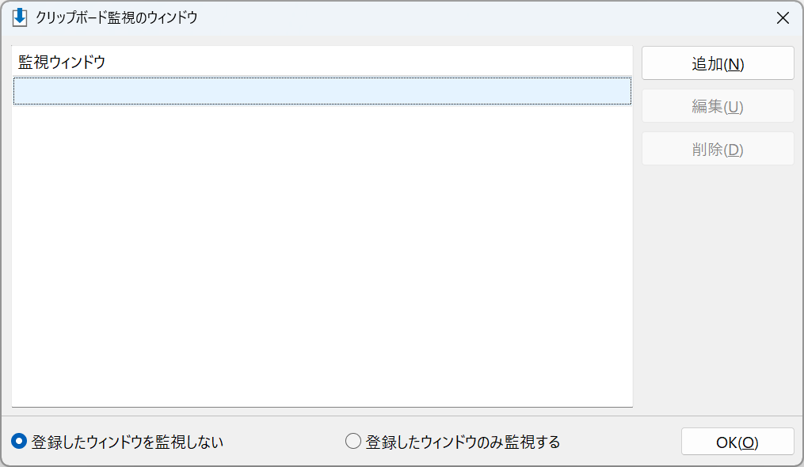This screenshot has width=804, height=467.
Task: Click the greyed-out 削除(D) button
Action: [718, 149]
